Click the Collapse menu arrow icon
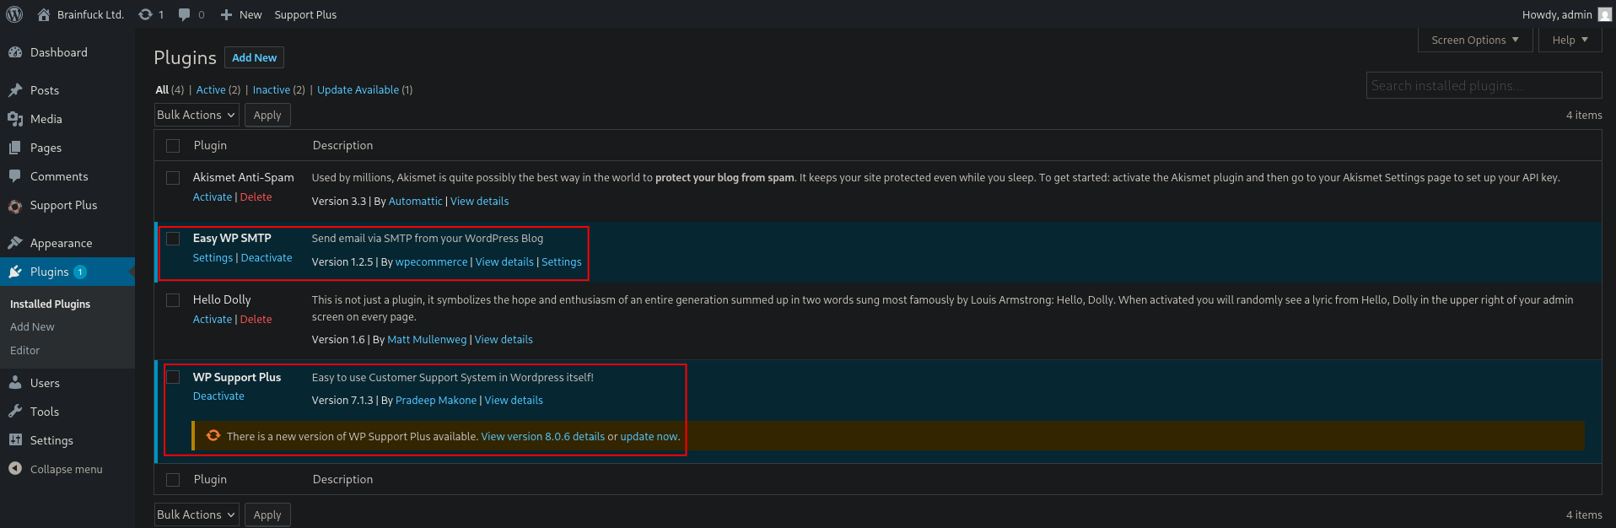The width and height of the screenshot is (1616, 528). (x=15, y=469)
